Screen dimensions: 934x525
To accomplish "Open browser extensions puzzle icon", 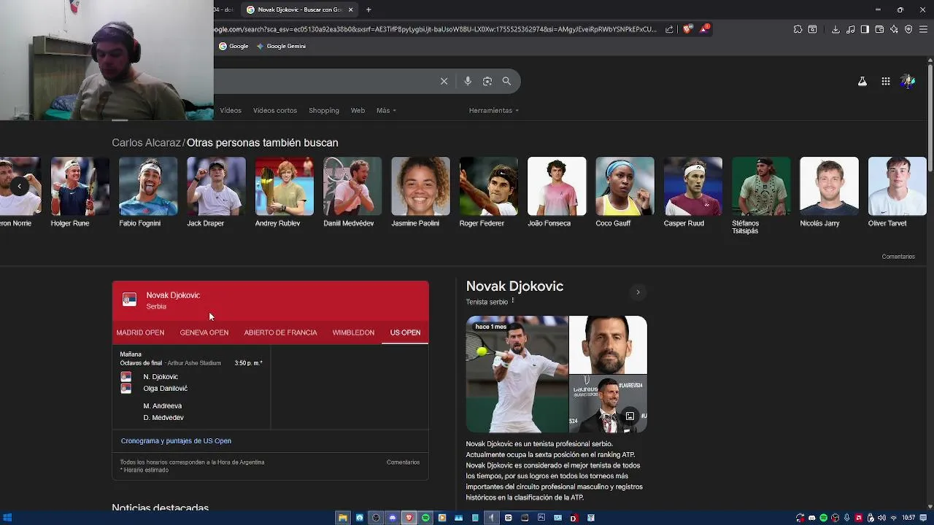I will pos(798,29).
